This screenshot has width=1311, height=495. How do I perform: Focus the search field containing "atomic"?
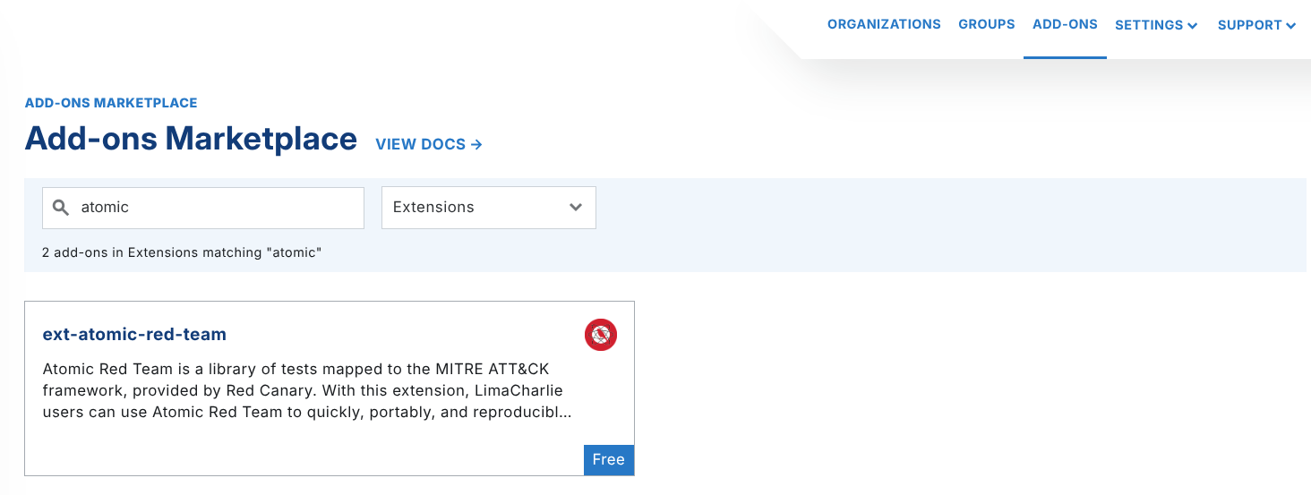pyautogui.click(x=215, y=208)
